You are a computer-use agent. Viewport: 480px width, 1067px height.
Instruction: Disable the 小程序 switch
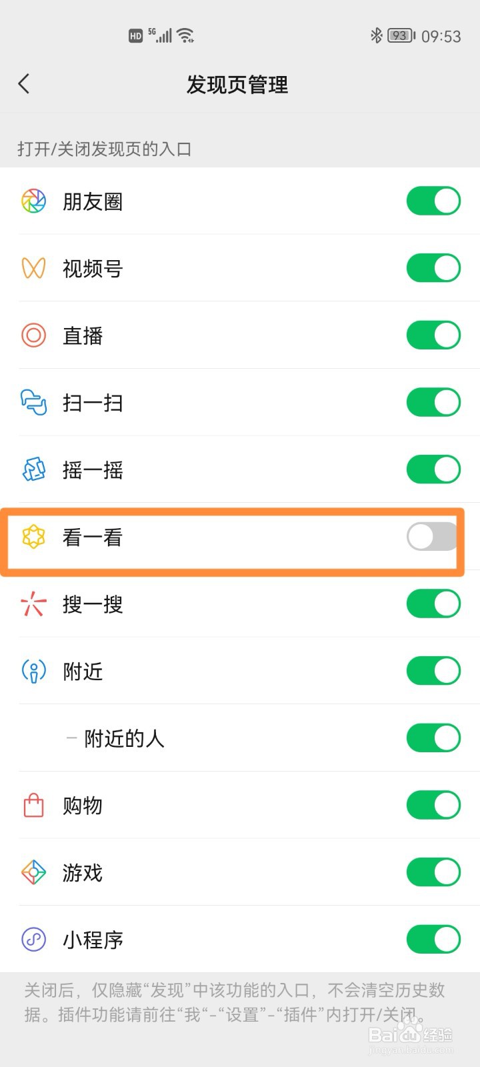[433, 940]
